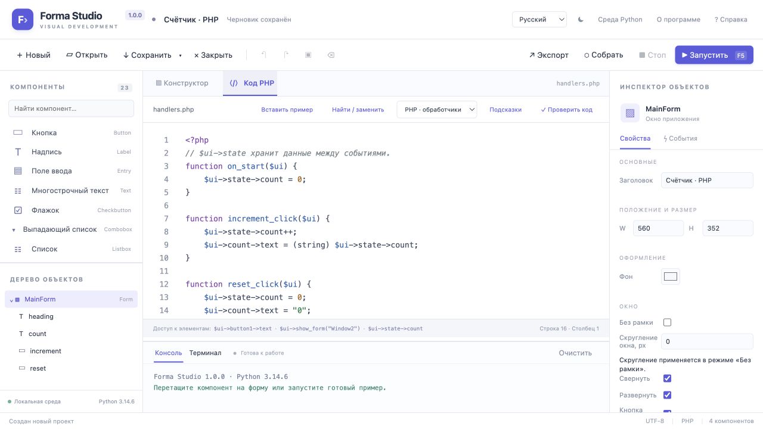Click the Стоп button with square icon

[652, 55]
